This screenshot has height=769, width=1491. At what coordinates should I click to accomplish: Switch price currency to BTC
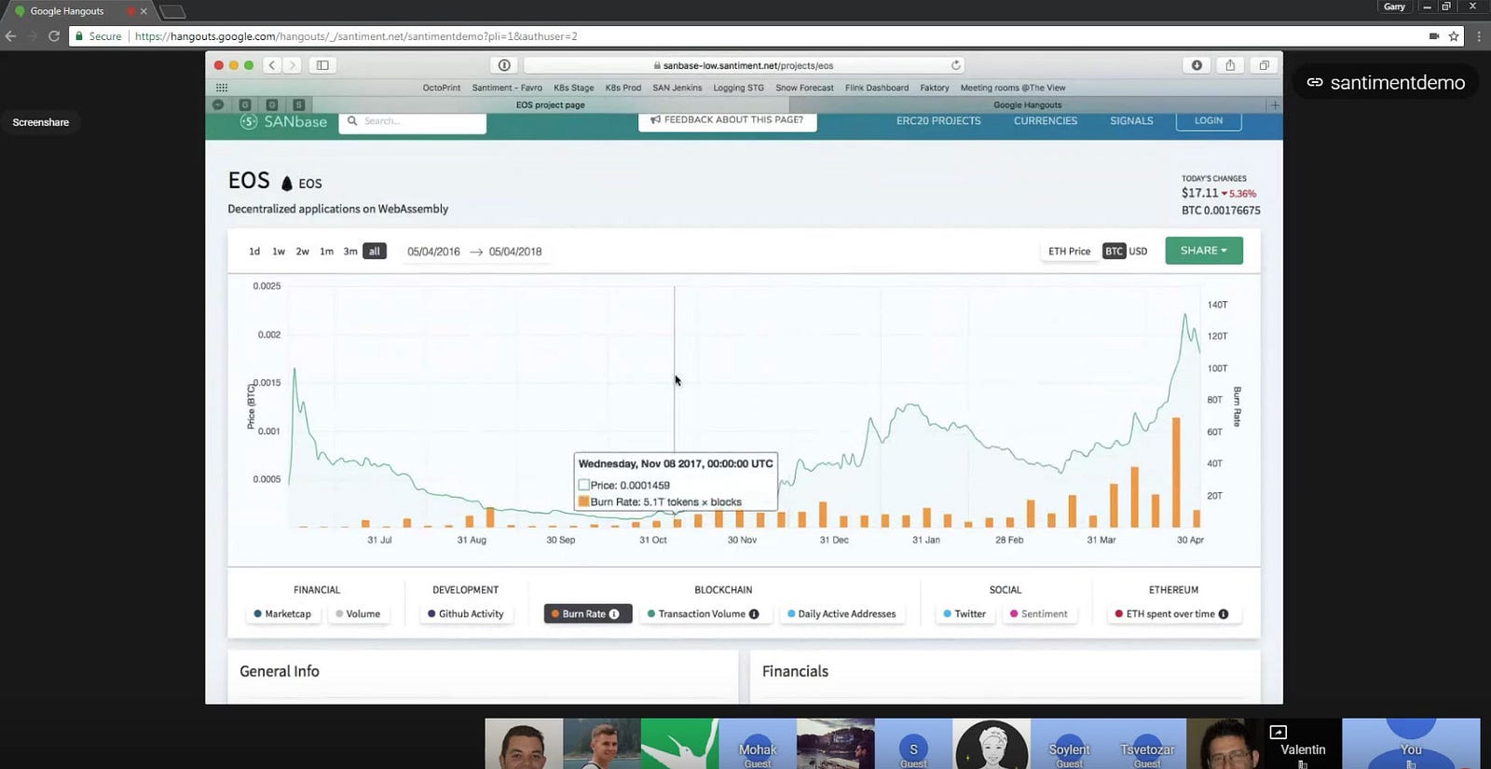click(x=1115, y=252)
